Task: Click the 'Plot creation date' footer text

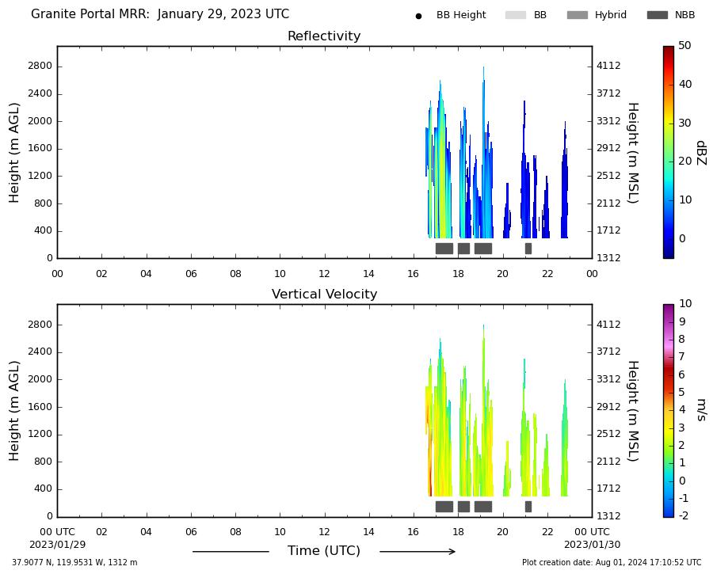Action: click(x=612, y=563)
